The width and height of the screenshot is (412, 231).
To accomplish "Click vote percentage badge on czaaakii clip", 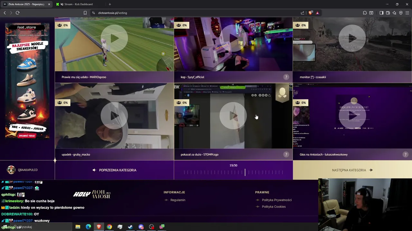I will pos(301,25).
